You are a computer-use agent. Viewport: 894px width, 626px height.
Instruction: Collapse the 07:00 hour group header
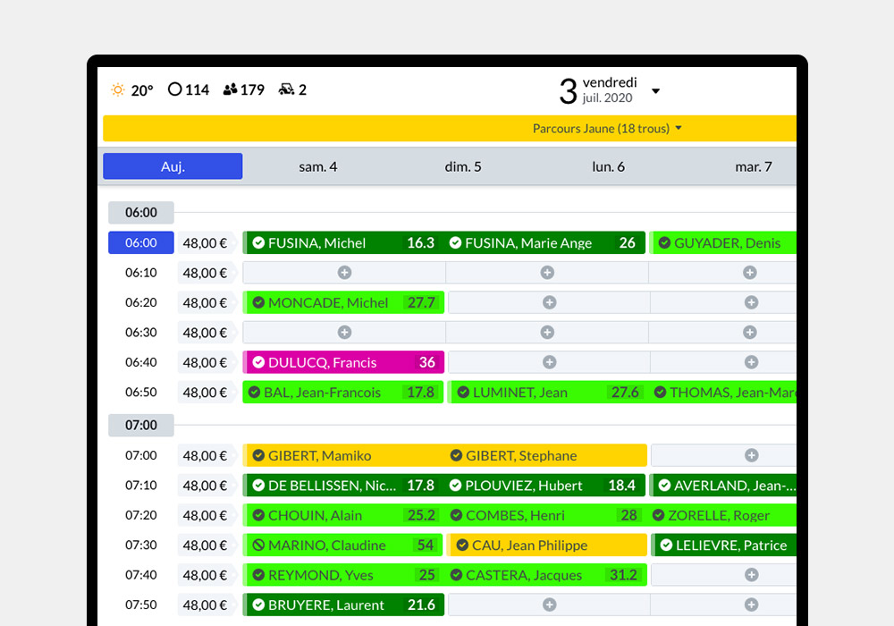click(x=141, y=426)
